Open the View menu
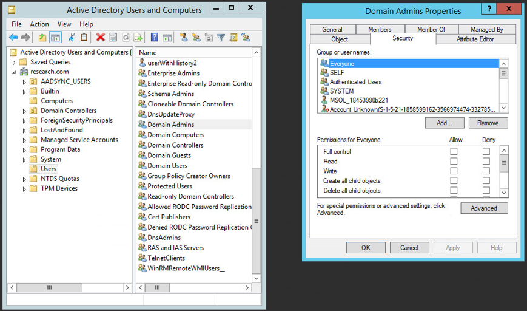 click(64, 24)
